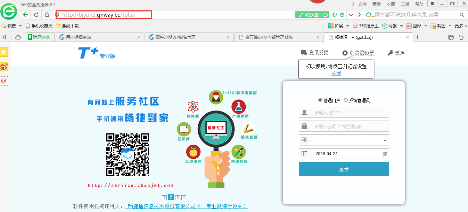Select the 普通用户 radio button
Viewport: 468px width, 212px height.
(x=320, y=100)
